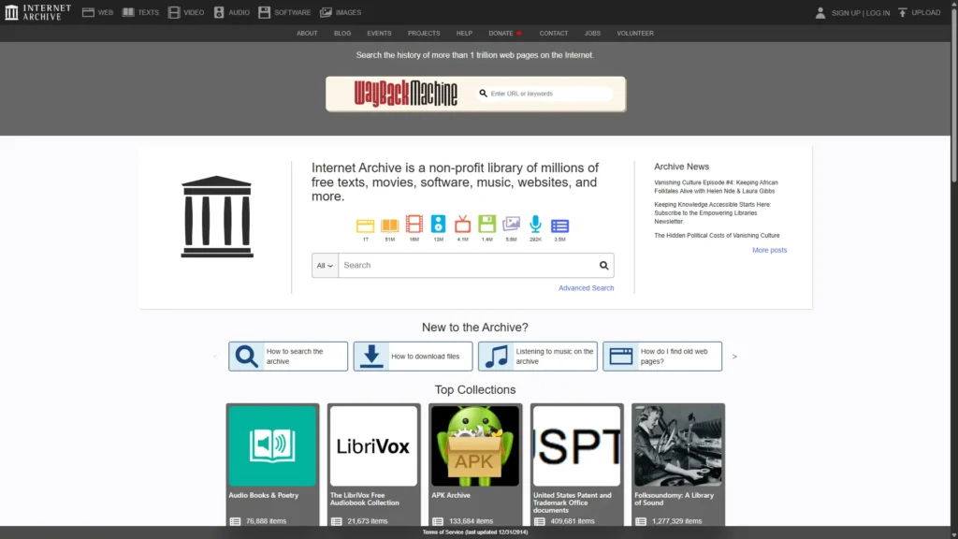Open the How to download files card

point(413,357)
